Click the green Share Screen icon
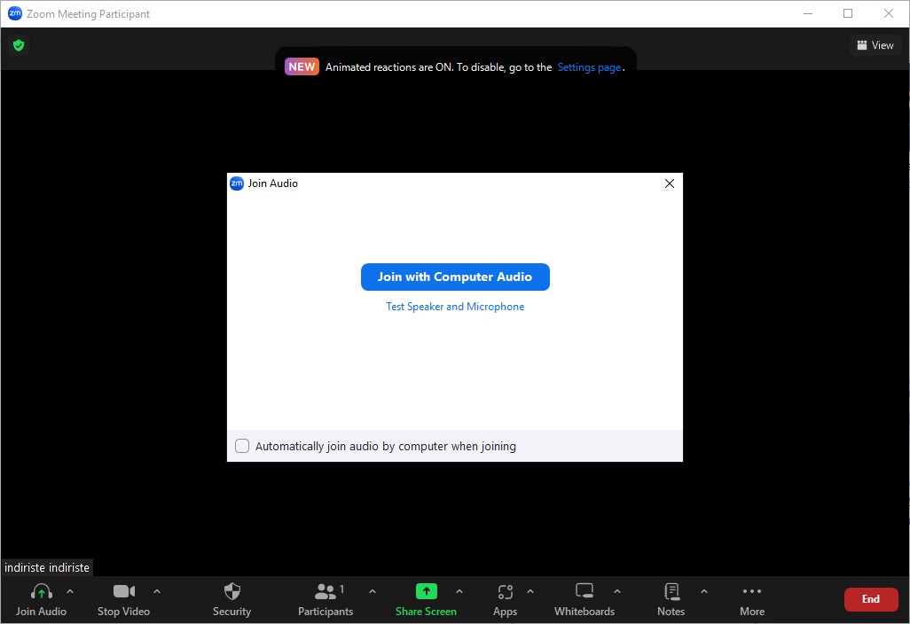The height and width of the screenshot is (624, 910). point(426,591)
